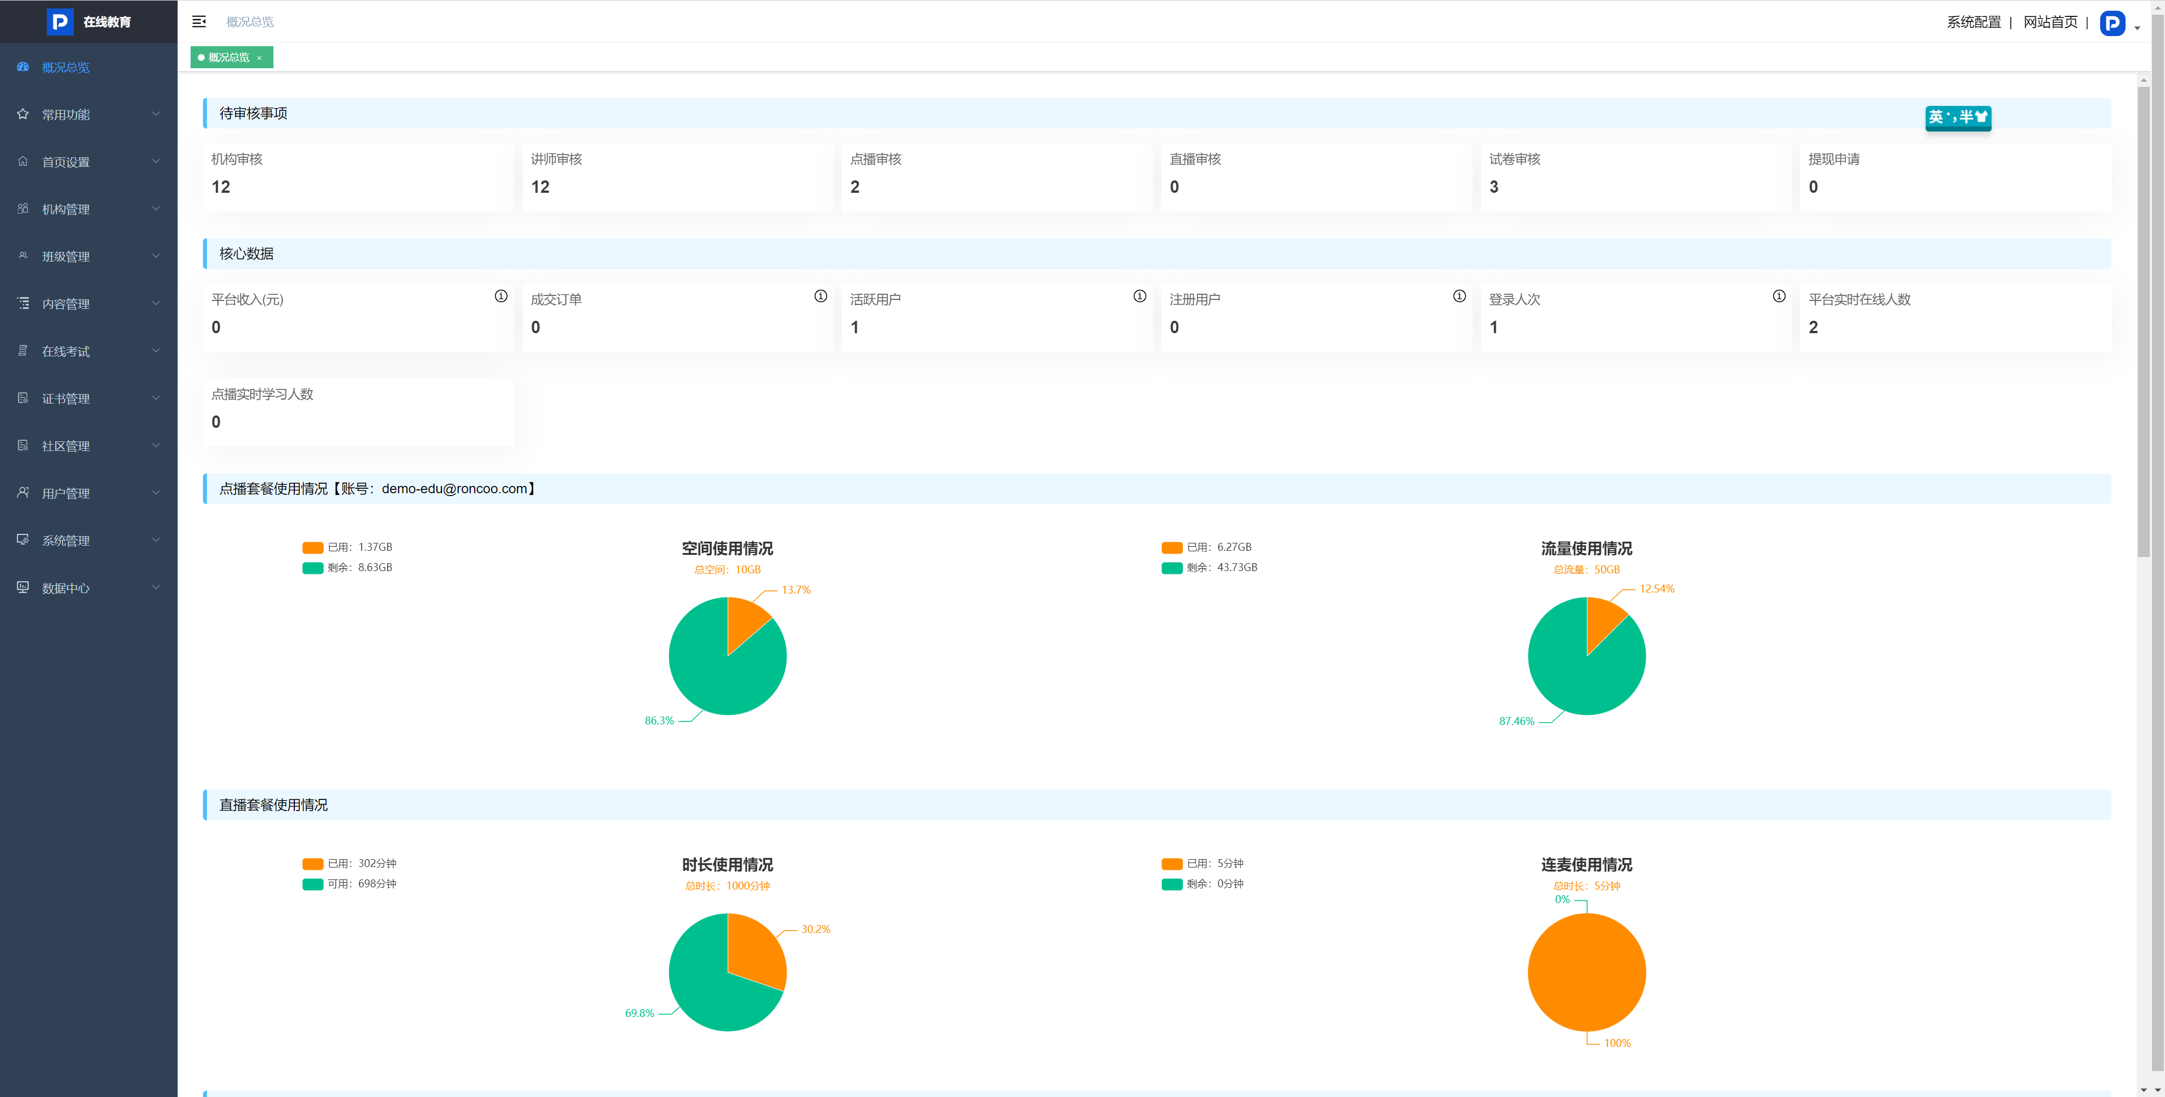This screenshot has height=1097, width=2165.
Task: Expand the 常用功能 chevron
Action: (156, 113)
